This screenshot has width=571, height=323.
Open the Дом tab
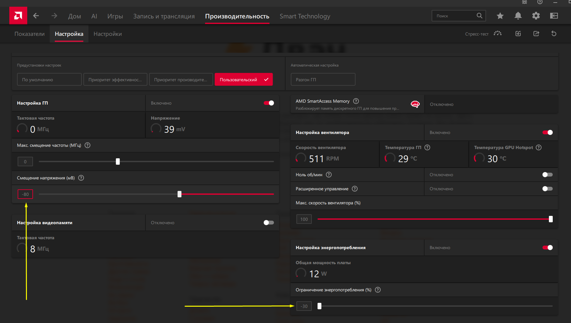point(75,16)
